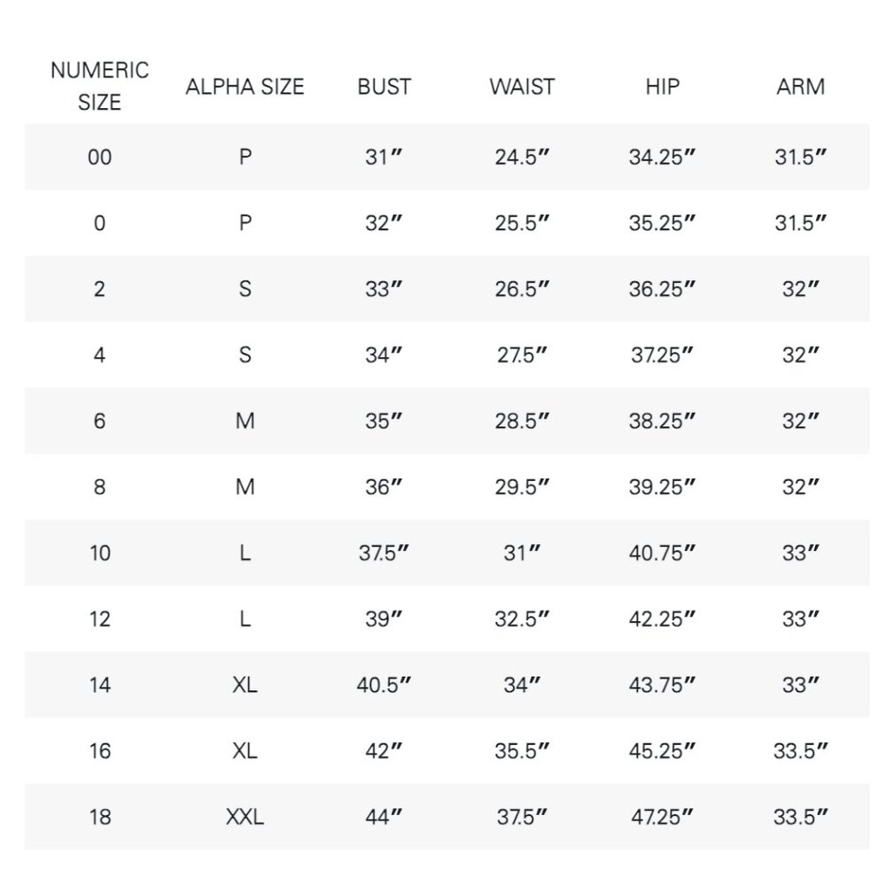Click the XXL alpha size cell
Screen dimensions: 886x886
click(245, 817)
